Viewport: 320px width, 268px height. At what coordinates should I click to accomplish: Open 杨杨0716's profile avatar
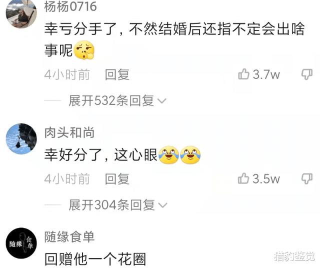[21, 12]
